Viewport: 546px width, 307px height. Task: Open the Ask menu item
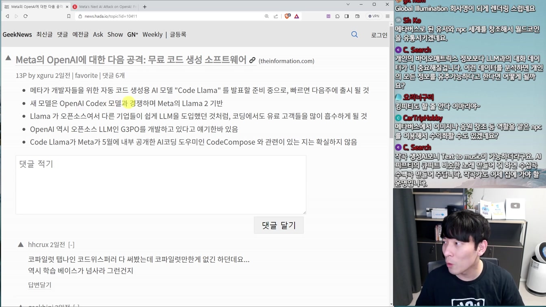(x=98, y=35)
